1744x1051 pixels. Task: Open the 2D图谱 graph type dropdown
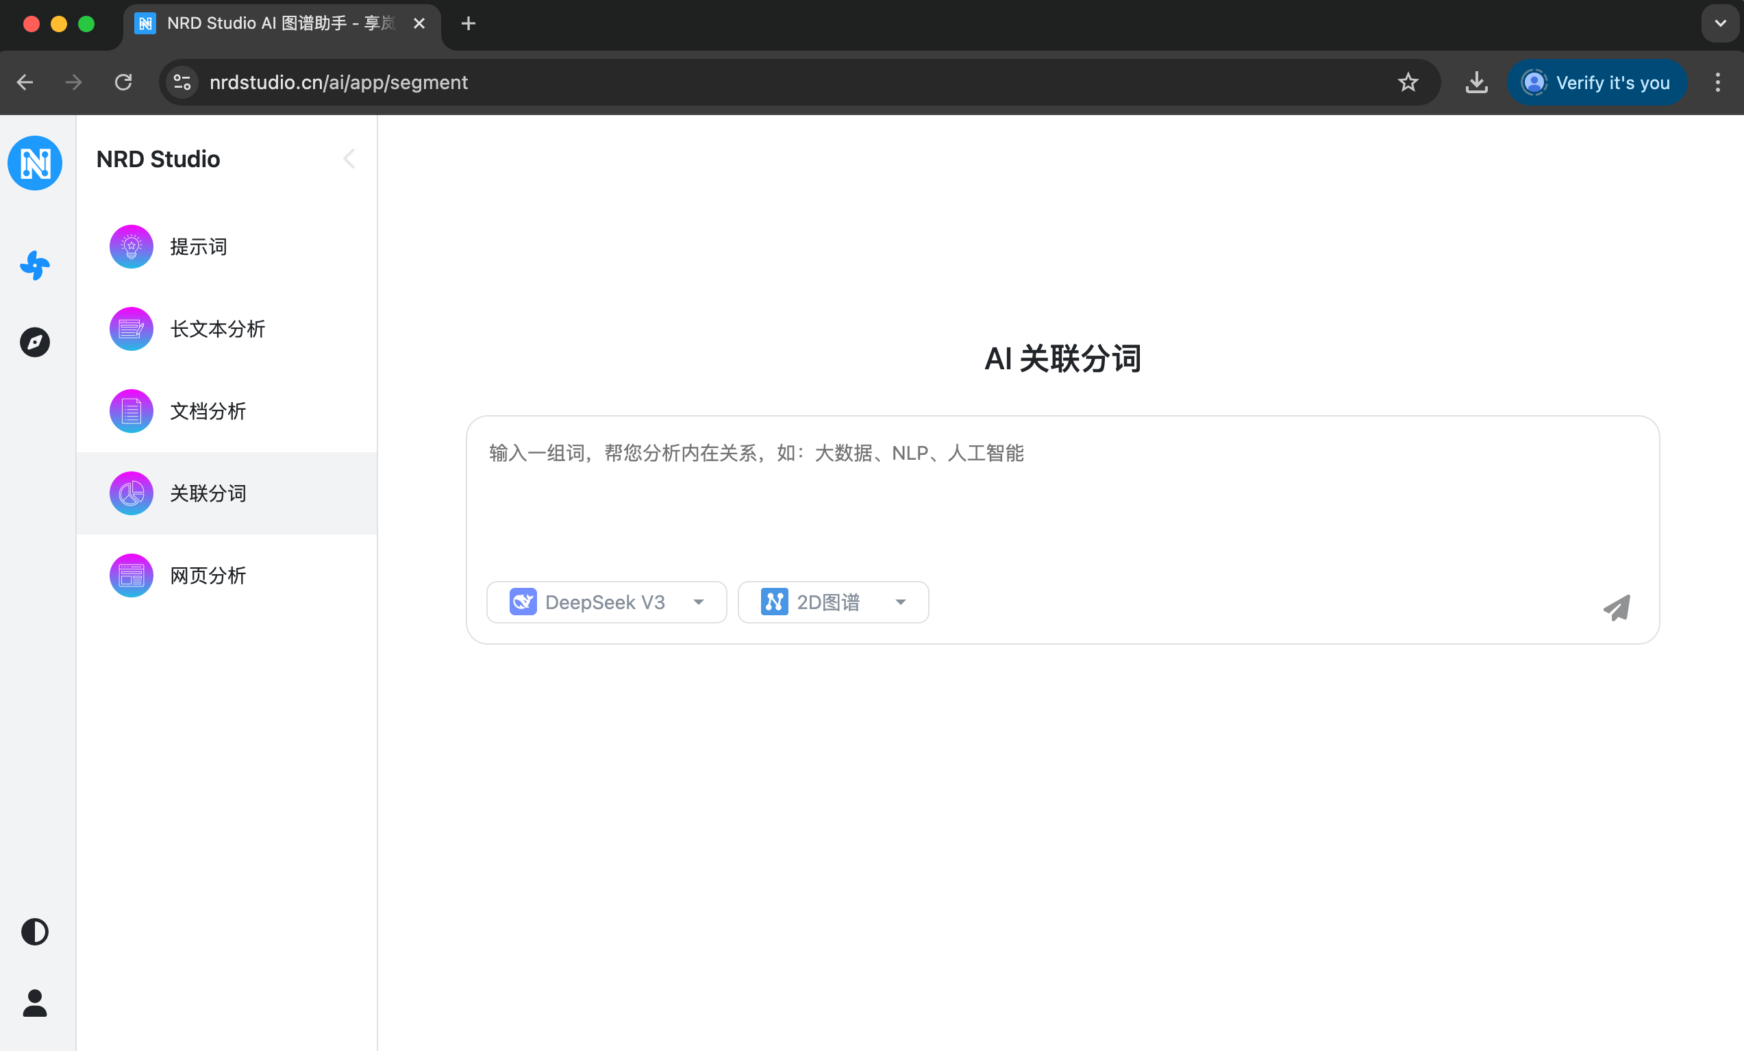833,602
